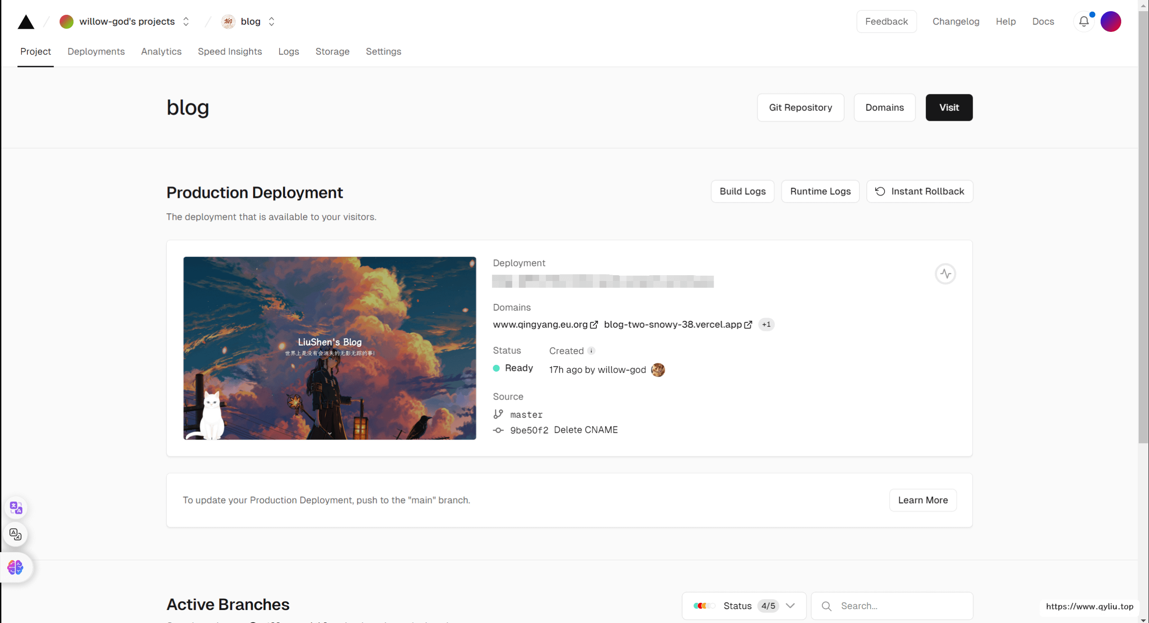Open the Status 4/5 filter dropdown
The width and height of the screenshot is (1149, 623).
coord(744,606)
